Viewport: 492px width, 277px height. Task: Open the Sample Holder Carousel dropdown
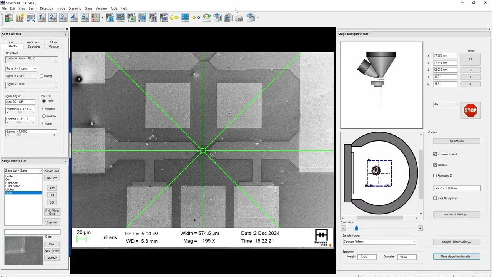(x=379, y=242)
